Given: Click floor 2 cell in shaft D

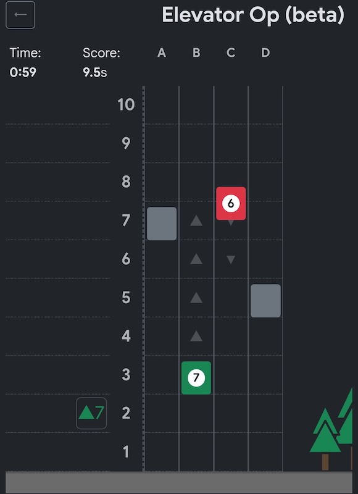Looking at the screenshot, I should [265, 413].
